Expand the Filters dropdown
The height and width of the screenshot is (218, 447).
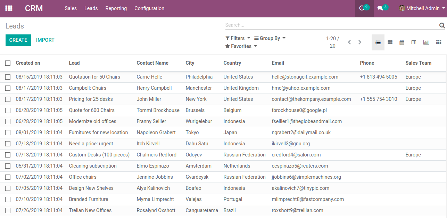(238, 38)
